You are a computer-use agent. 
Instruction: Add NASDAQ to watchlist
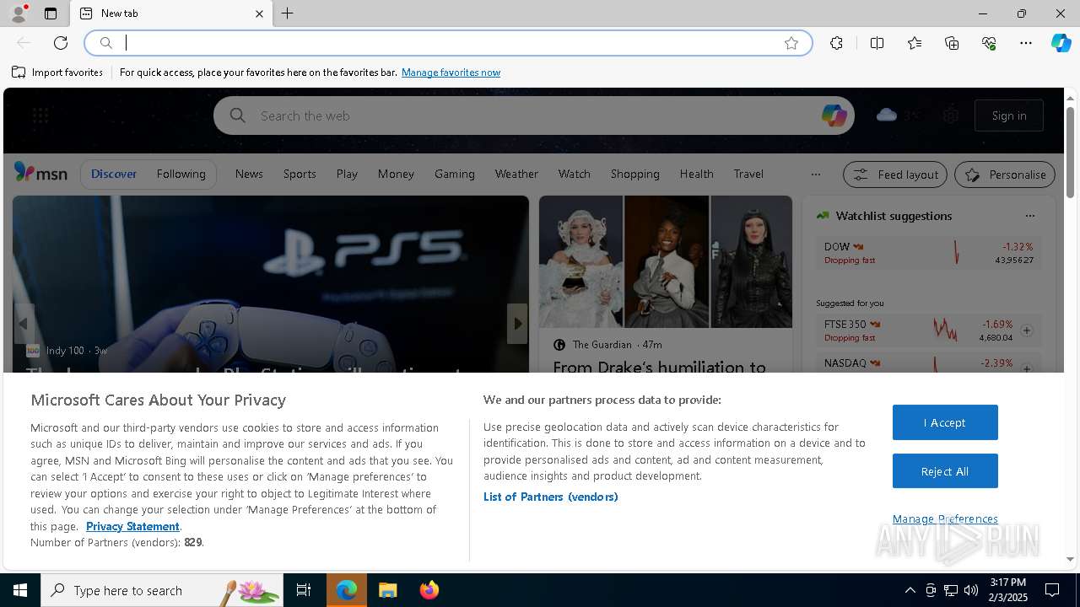point(1026,368)
